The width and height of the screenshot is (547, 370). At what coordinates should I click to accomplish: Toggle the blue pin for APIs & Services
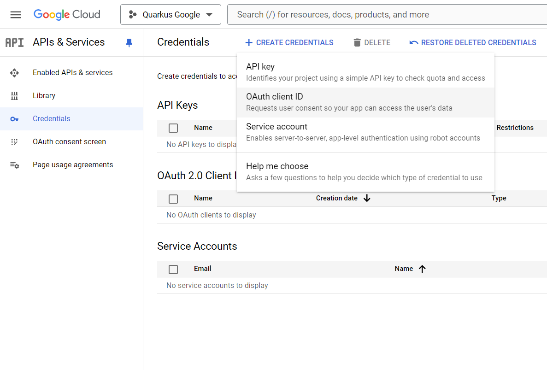point(129,43)
